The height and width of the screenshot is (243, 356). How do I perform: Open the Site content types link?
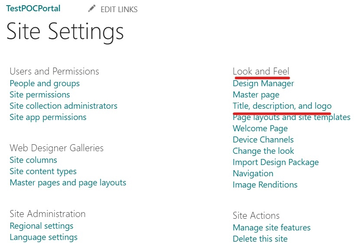[43, 171]
